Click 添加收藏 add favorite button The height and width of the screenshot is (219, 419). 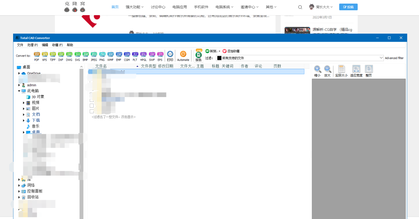pyautogui.click(x=231, y=51)
